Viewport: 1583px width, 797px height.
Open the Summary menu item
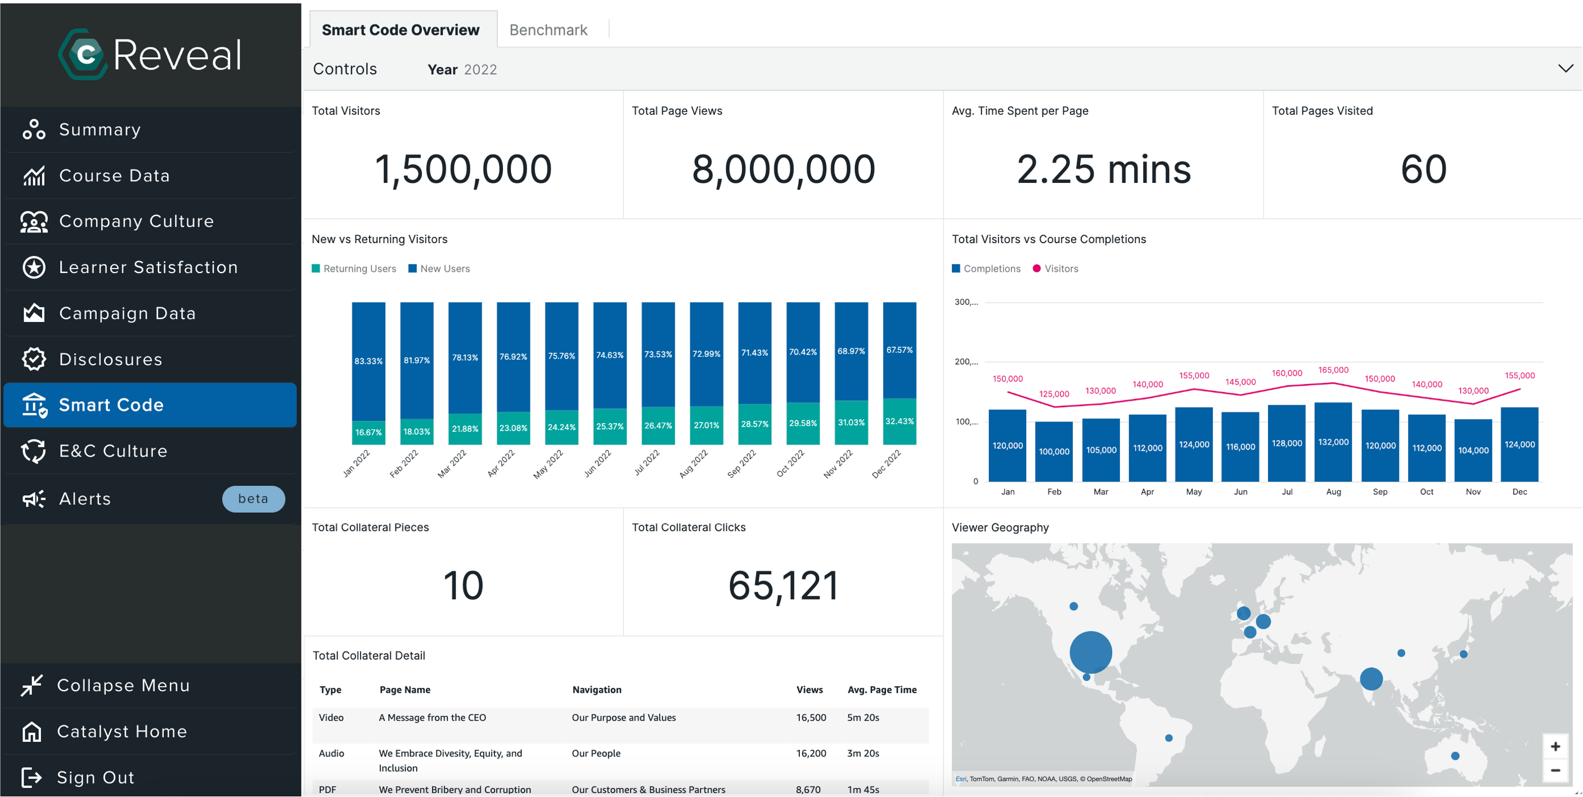click(150, 130)
